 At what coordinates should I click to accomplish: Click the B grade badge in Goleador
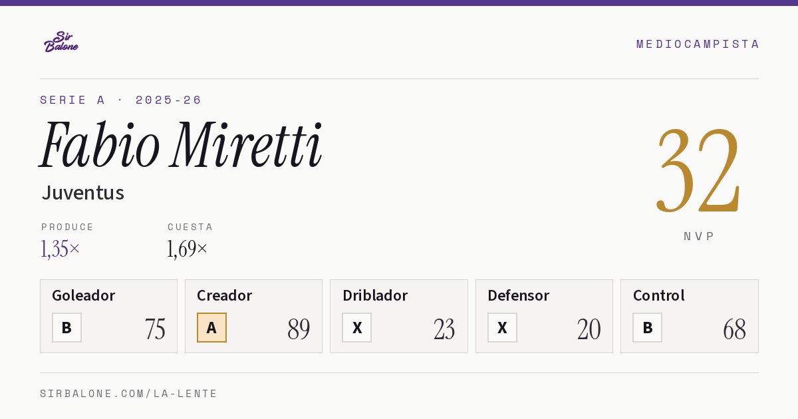point(66,327)
